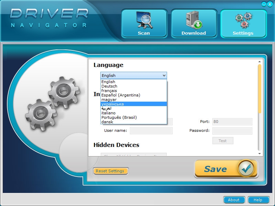
Task: Open the Settings section
Action: (x=243, y=23)
